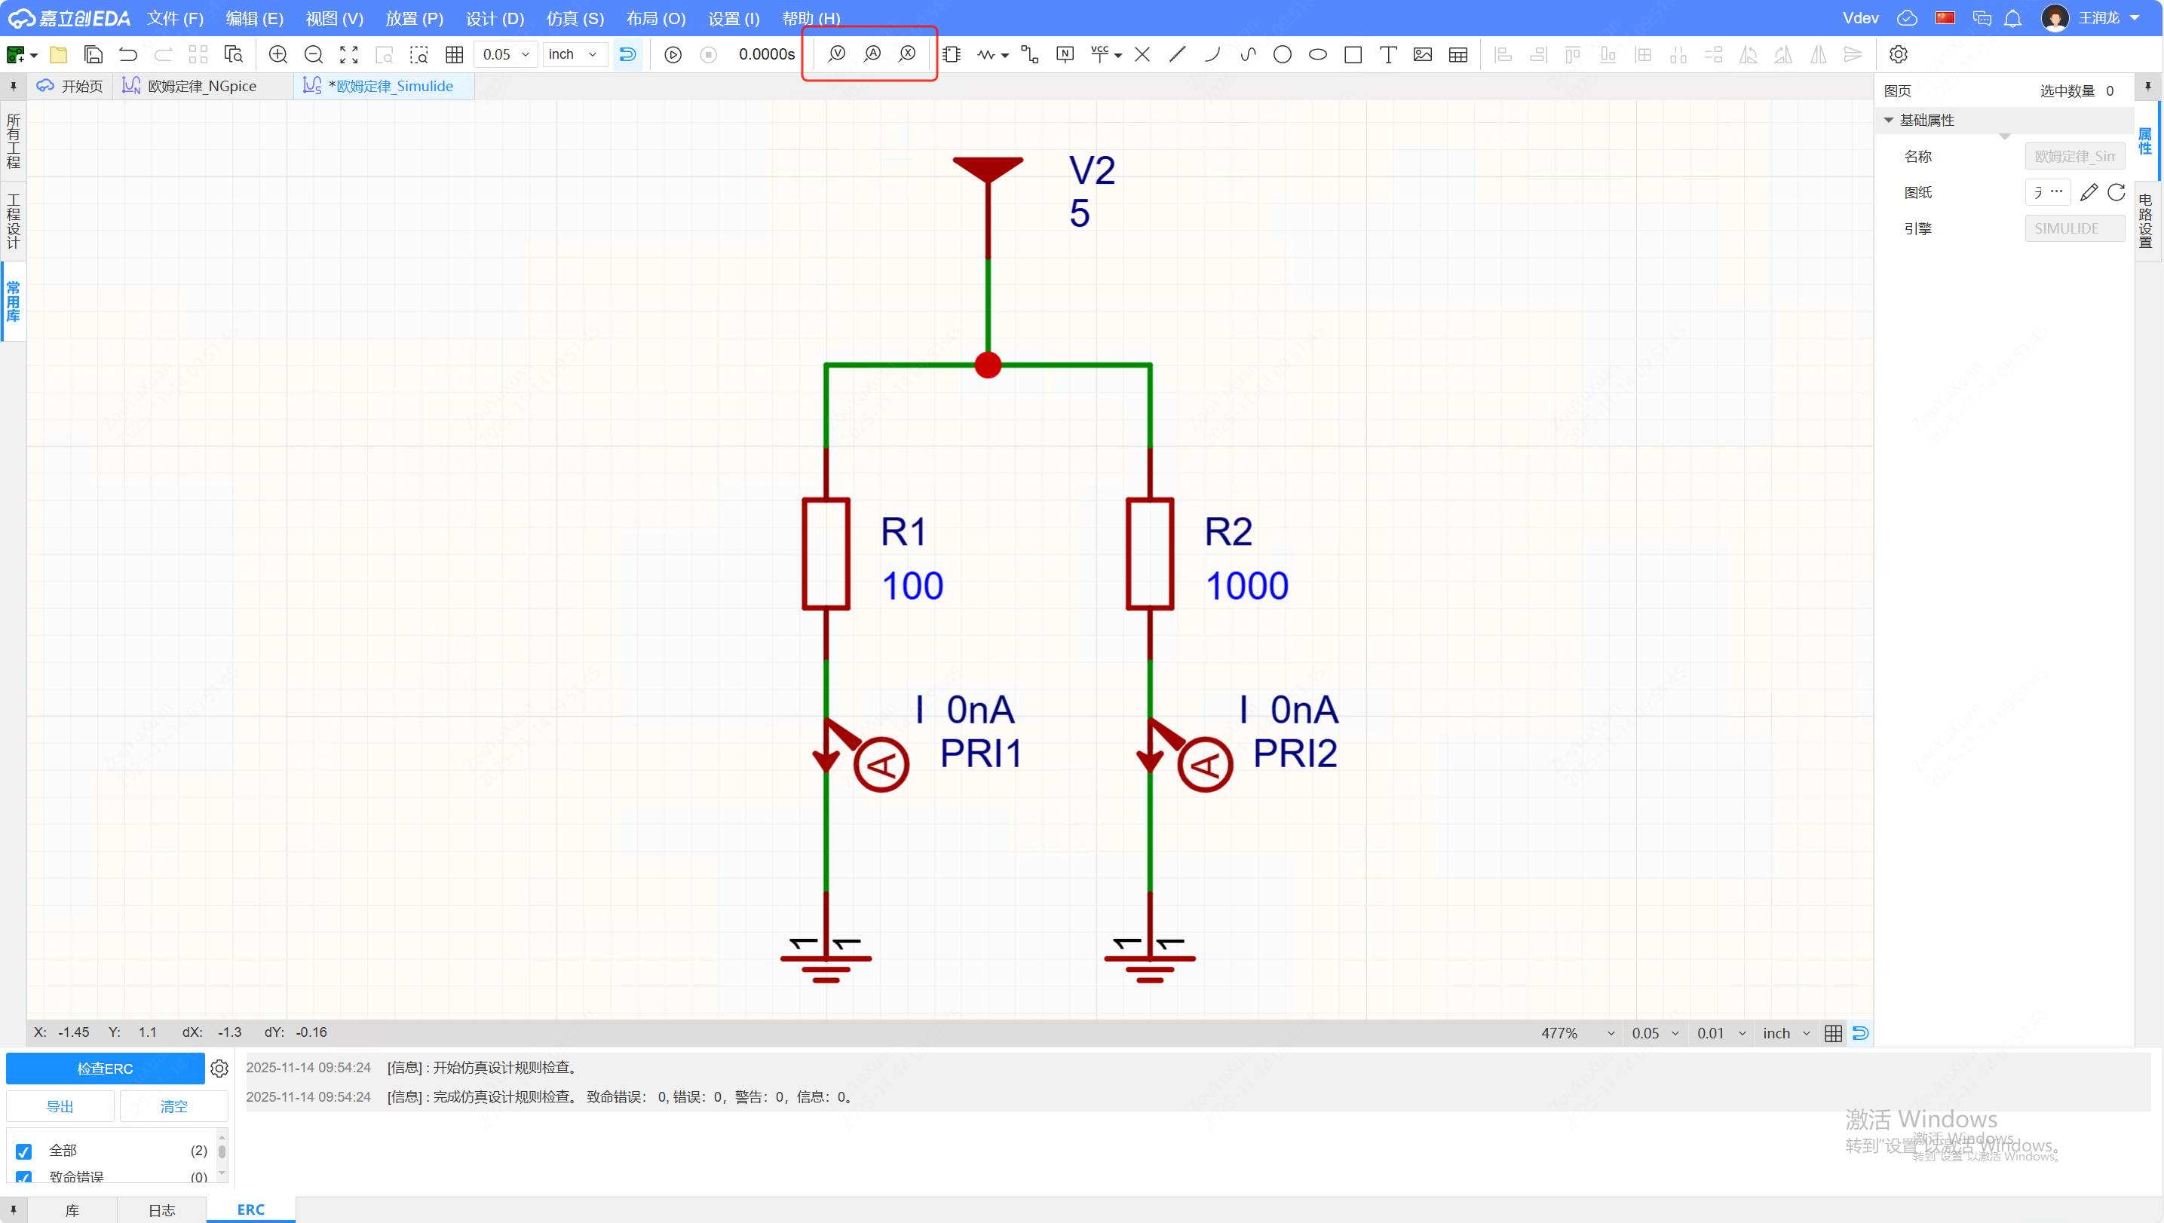Click the zoom to fit icon
Viewport: 2164px width, 1223px height.
point(349,54)
